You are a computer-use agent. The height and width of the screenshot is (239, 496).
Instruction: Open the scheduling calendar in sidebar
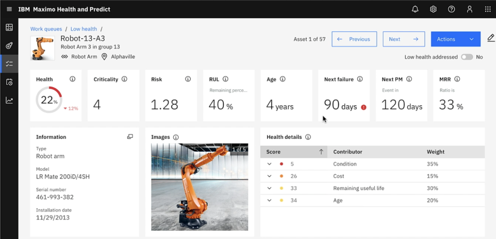[x=9, y=82]
